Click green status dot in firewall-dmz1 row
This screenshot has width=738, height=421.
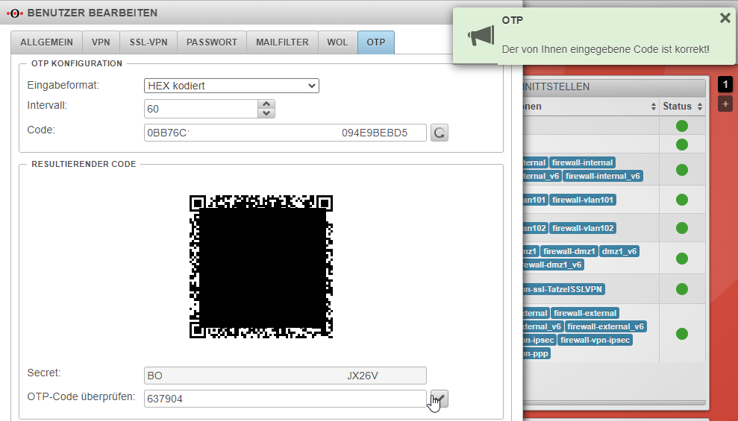tap(682, 259)
